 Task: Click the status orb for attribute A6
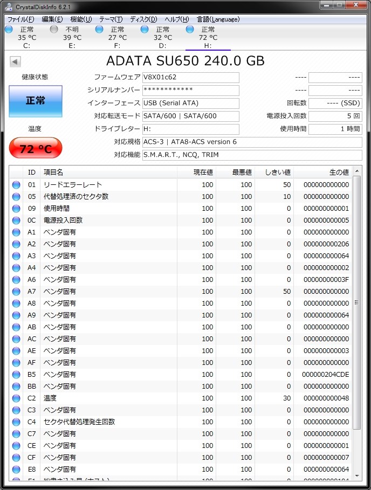[16, 280]
